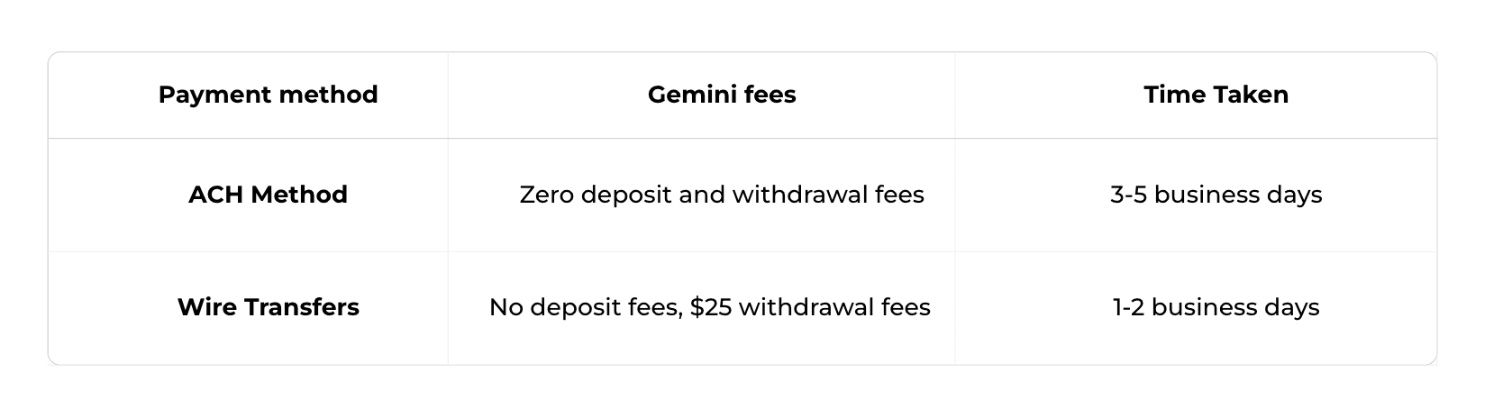Select the "Gemini fees" column header
The height and width of the screenshot is (409, 1512).
tap(722, 95)
